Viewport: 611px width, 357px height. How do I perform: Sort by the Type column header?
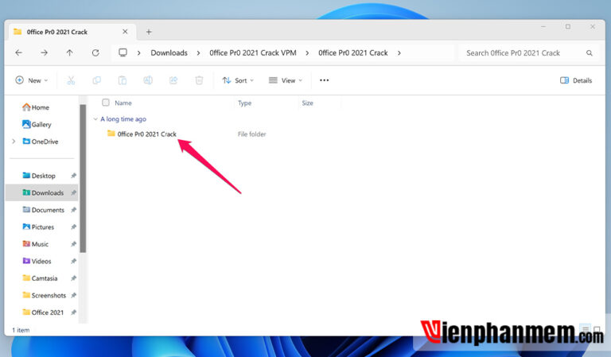point(245,103)
